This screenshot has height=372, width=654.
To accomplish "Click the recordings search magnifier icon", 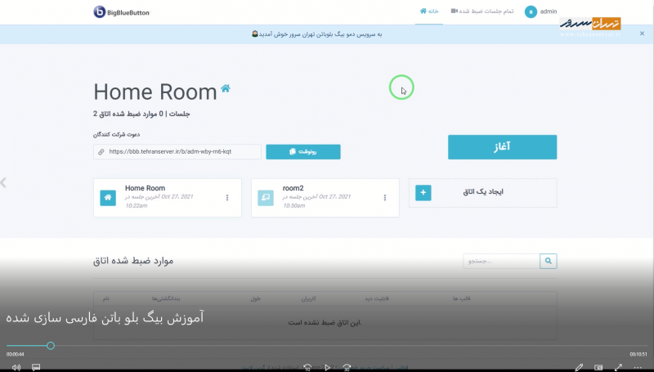I will click(x=549, y=262).
